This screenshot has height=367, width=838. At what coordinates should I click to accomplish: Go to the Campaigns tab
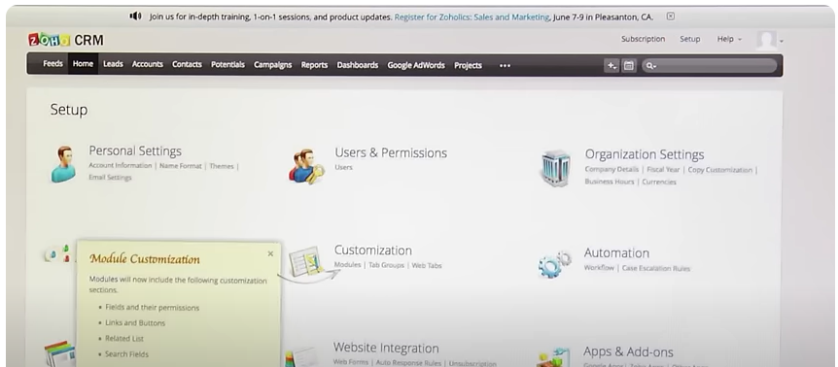[x=272, y=65]
